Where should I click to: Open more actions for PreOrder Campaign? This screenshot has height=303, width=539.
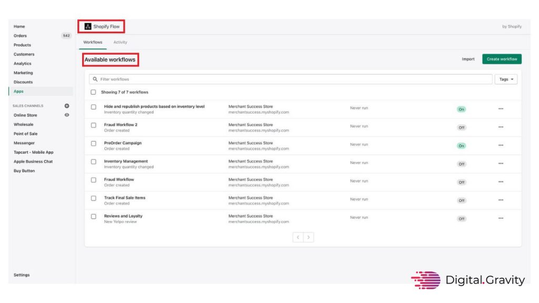click(x=501, y=146)
